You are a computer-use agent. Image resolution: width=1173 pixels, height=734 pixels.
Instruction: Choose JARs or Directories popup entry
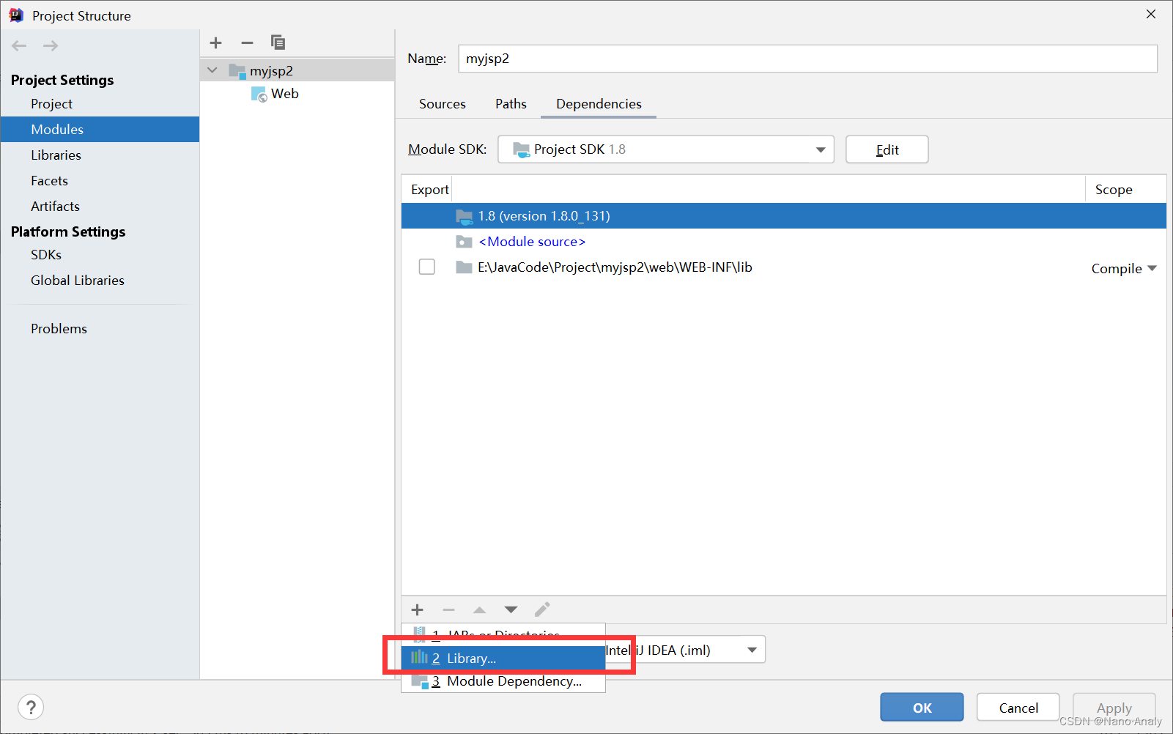coord(503,634)
